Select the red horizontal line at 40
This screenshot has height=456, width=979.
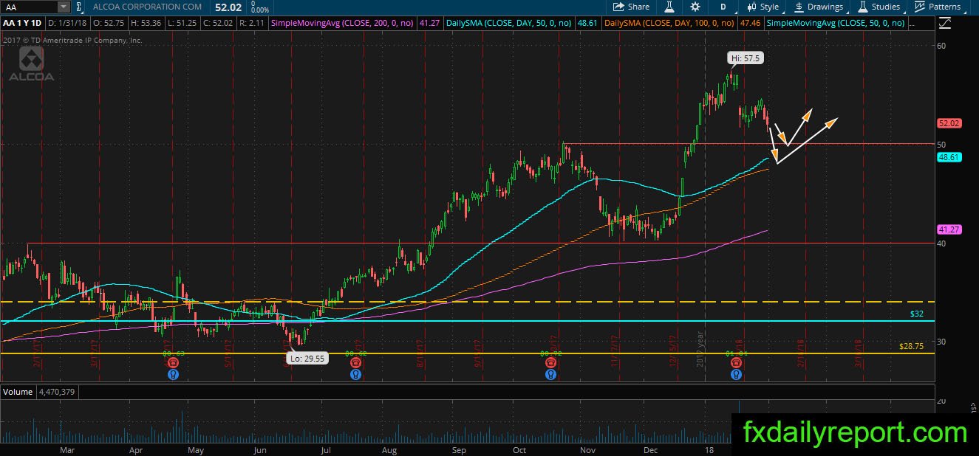click(x=480, y=243)
